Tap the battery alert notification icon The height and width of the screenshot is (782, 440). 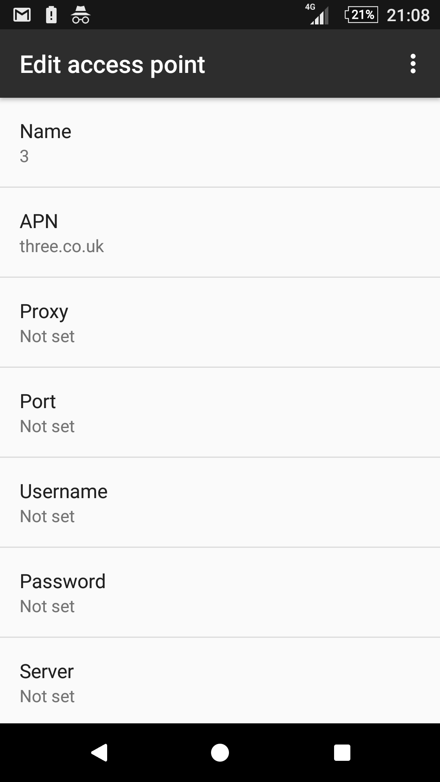pyautogui.click(x=51, y=15)
